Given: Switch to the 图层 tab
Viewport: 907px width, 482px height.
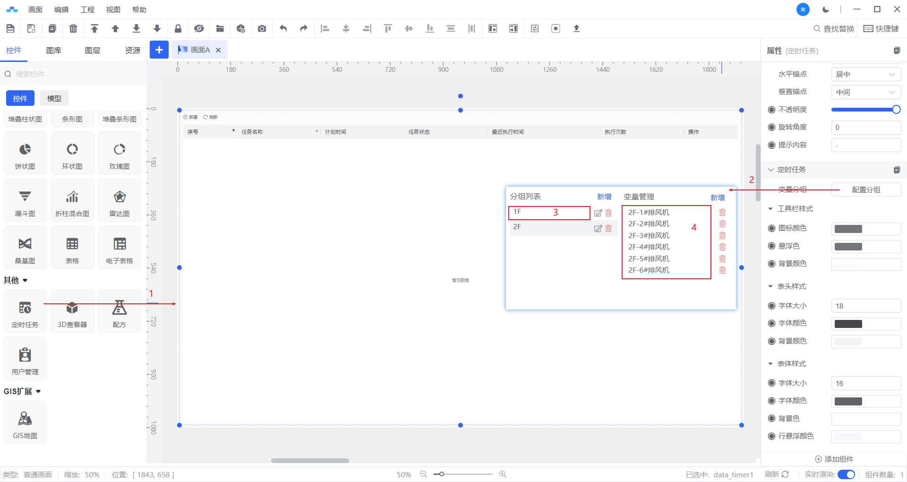Looking at the screenshot, I should pos(93,51).
